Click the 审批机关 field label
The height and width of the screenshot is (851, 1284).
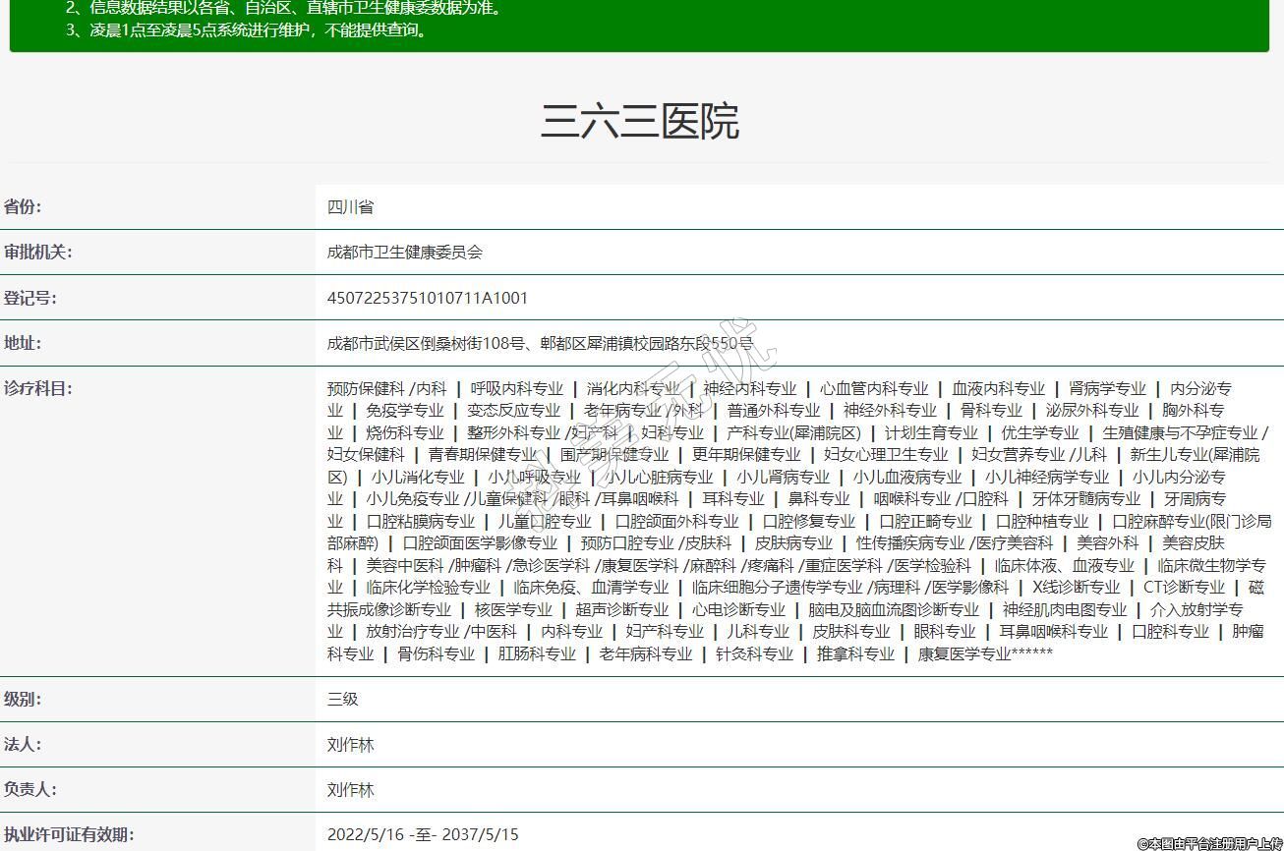[x=37, y=252]
